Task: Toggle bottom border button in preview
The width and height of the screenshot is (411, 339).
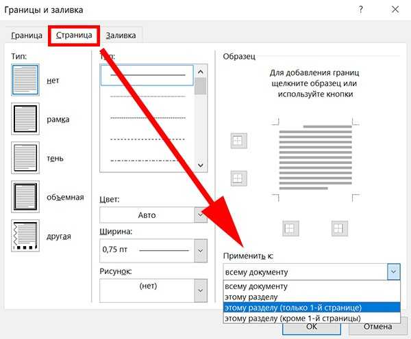Action: tap(238, 178)
